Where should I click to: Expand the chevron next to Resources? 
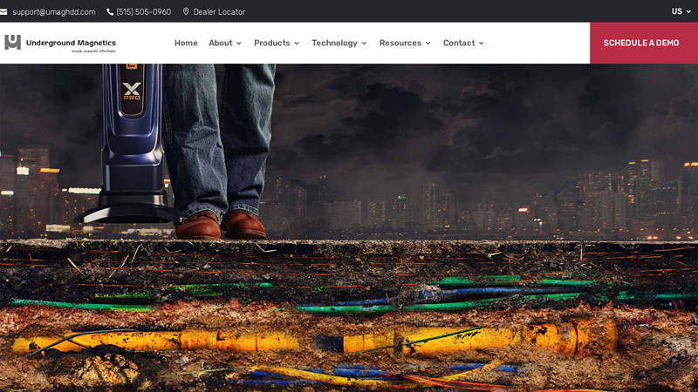[428, 44]
